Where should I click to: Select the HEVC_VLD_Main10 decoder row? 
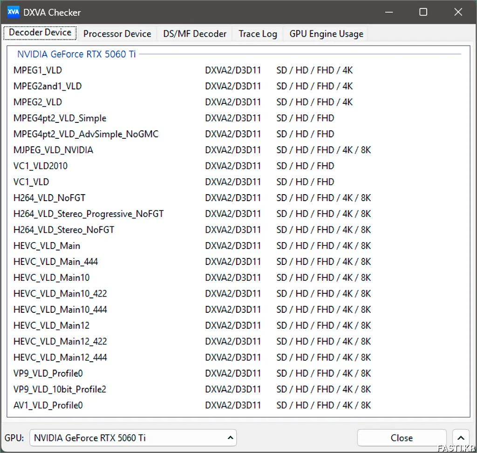[238, 277]
